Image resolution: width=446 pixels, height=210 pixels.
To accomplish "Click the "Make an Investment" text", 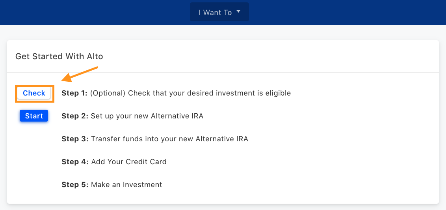I will click(126, 185).
